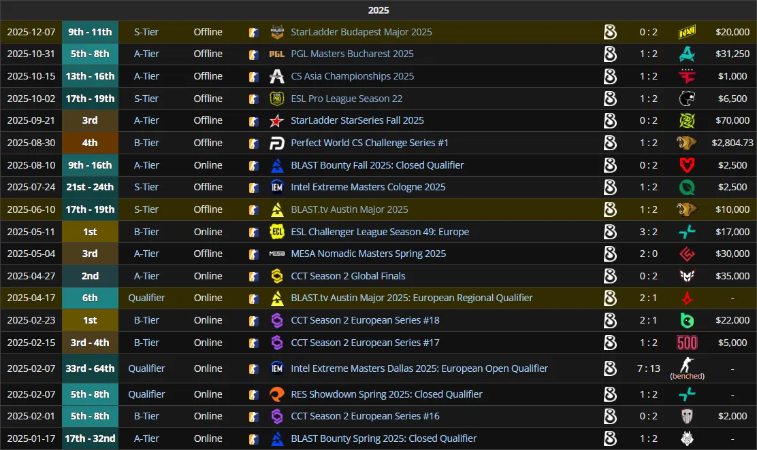Click the BLAST Bounty Fall 2025 logo icon

click(x=277, y=165)
